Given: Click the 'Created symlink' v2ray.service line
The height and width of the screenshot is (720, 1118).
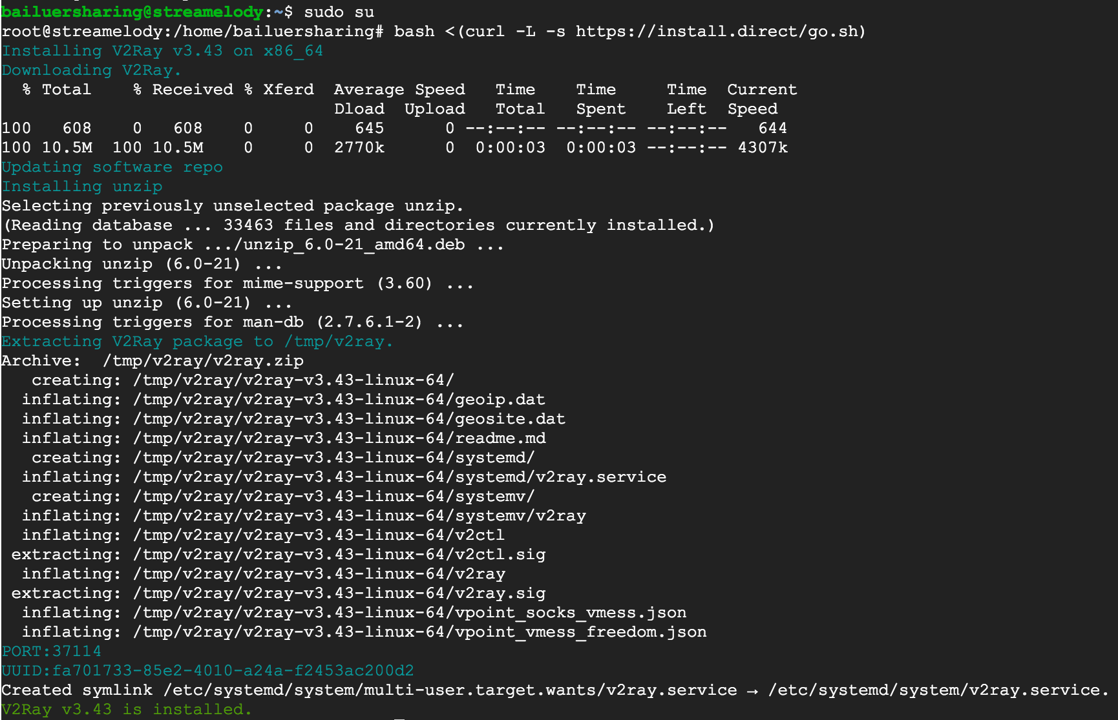Looking at the screenshot, I should 556,690.
